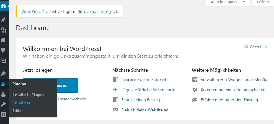The width and height of the screenshot is (274, 124).
Task: Select Installieren in Plugins flyout
Action: pos(22,103)
